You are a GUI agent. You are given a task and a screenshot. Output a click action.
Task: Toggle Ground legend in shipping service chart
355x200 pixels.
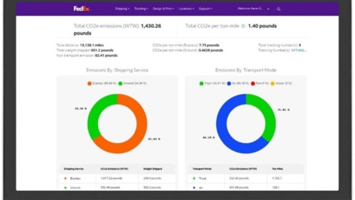[133, 83]
